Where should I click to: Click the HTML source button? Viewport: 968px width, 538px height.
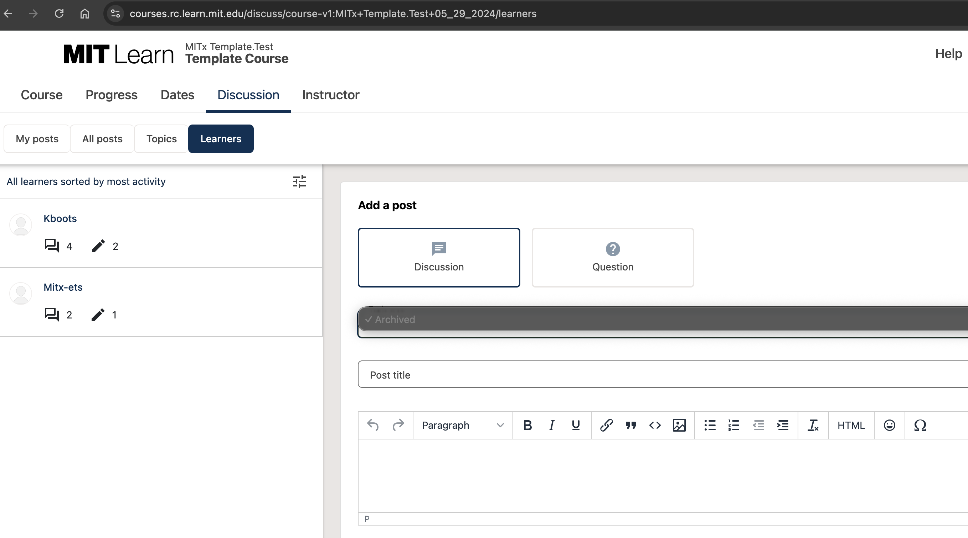click(x=851, y=425)
